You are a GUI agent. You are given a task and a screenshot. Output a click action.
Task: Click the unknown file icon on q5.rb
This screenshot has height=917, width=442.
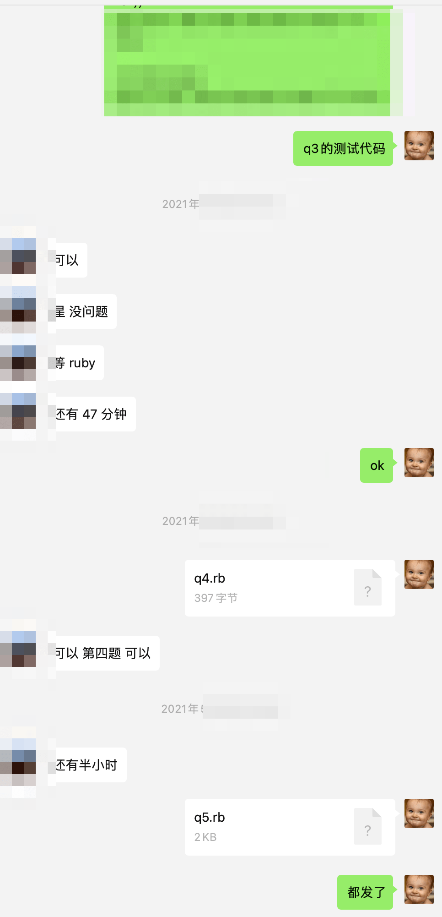click(367, 826)
